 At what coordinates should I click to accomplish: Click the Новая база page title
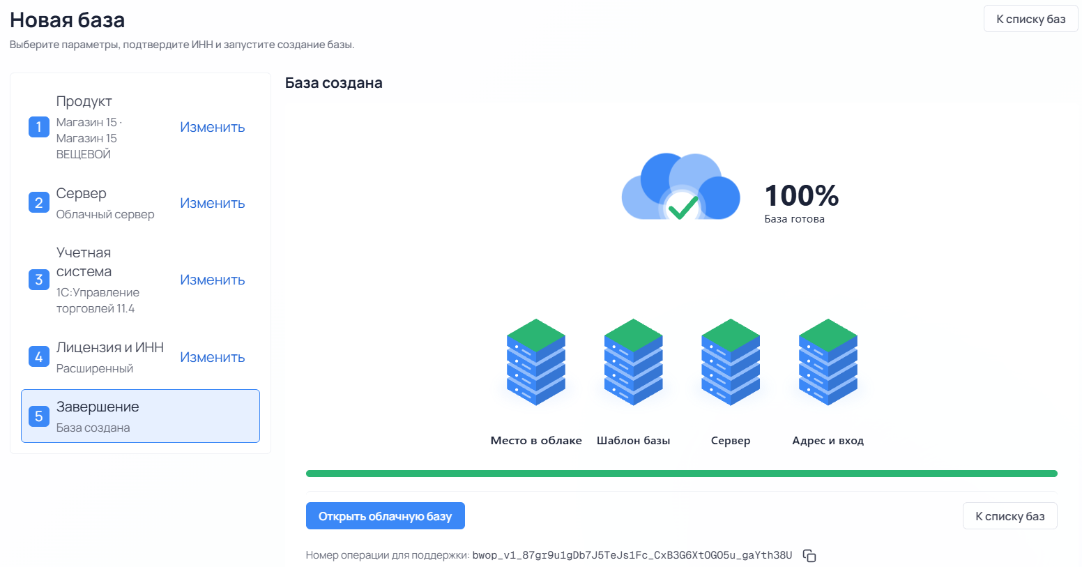[68, 20]
